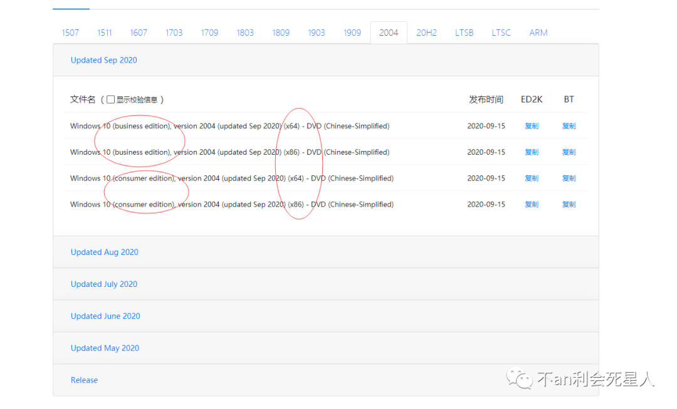The image size is (677, 409).
Task: Copy BT link for business edition x64
Action: 569,126
